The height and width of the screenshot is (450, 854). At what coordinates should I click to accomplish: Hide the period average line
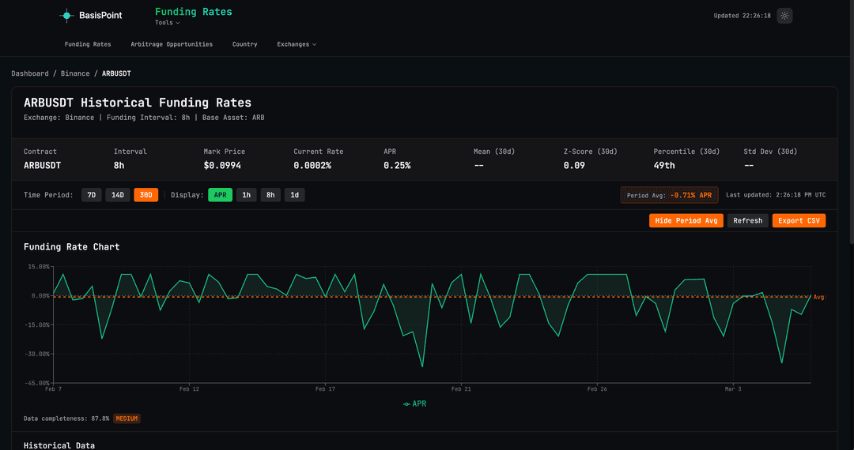[686, 221]
